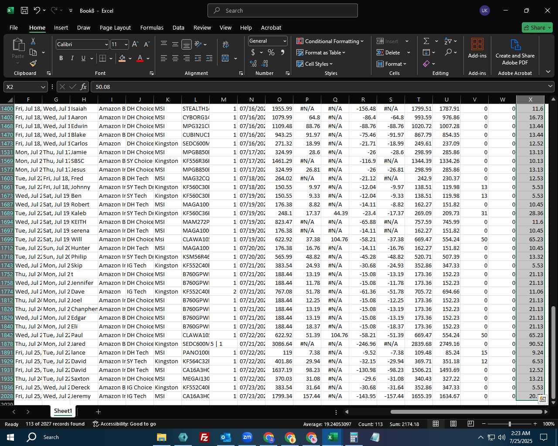Toggle Bottom Align vertical alignment
This screenshot has width=558, height=446.
(x=187, y=44)
